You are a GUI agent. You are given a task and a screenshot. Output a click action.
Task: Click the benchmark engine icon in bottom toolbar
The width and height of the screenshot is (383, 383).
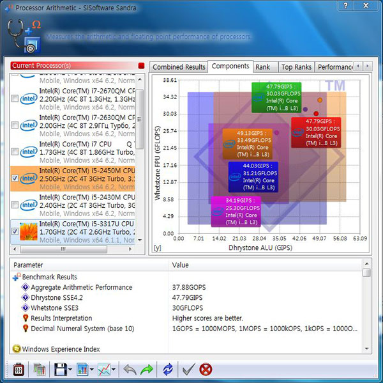(x=19, y=370)
